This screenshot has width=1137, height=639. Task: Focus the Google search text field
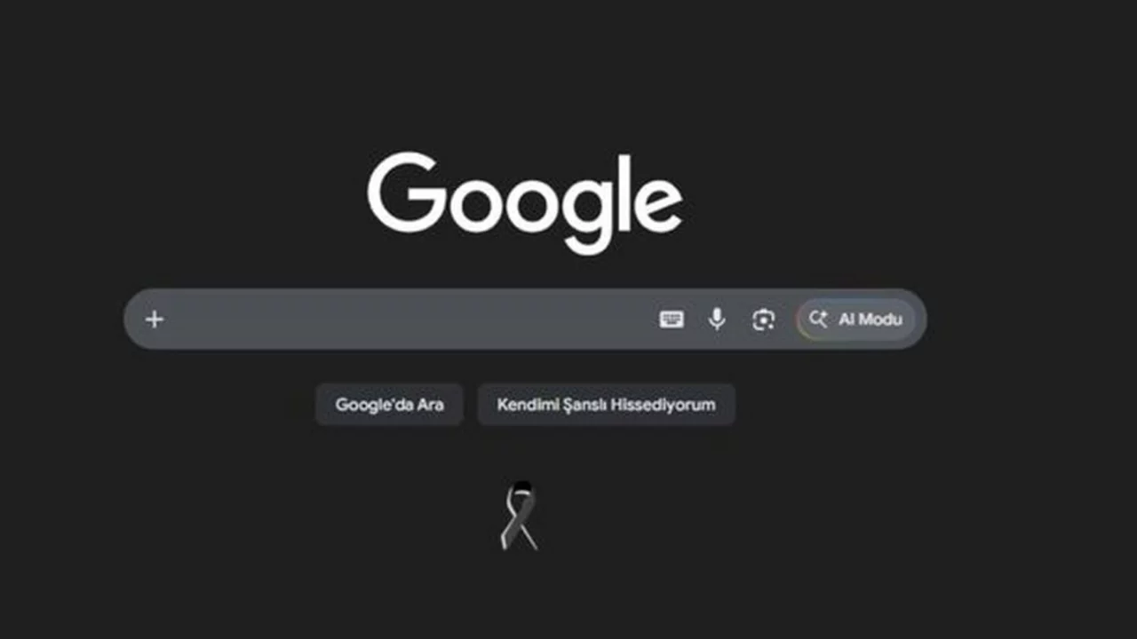(x=409, y=319)
